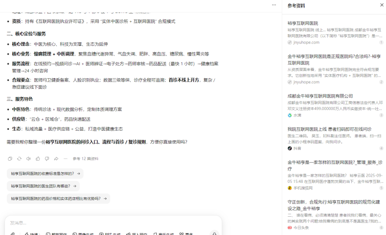Open the 参考 12 篇资料 references link

86,159
